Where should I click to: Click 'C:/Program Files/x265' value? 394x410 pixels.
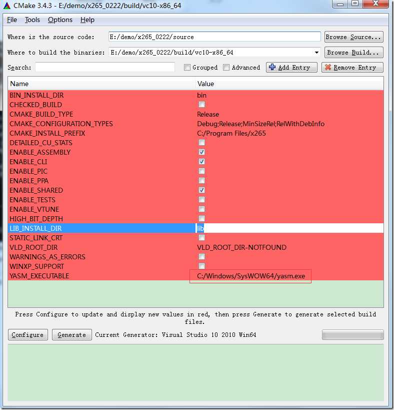(231, 133)
